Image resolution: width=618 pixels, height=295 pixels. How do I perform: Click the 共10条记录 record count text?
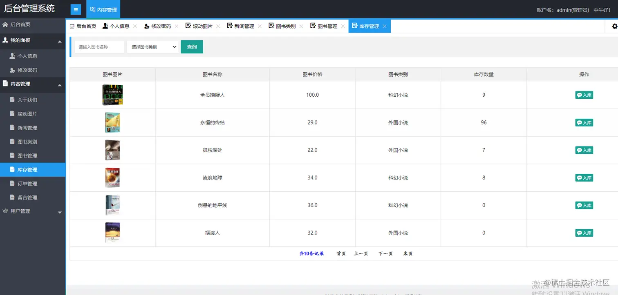[x=311, y=254]
